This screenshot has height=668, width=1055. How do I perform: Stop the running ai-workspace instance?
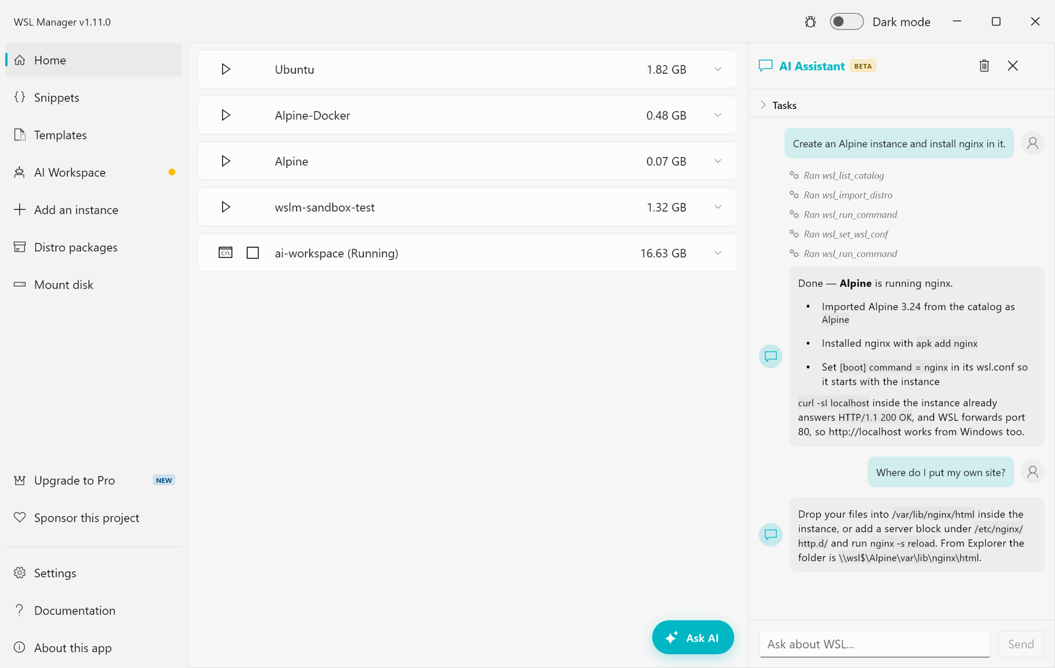(253, 253)
